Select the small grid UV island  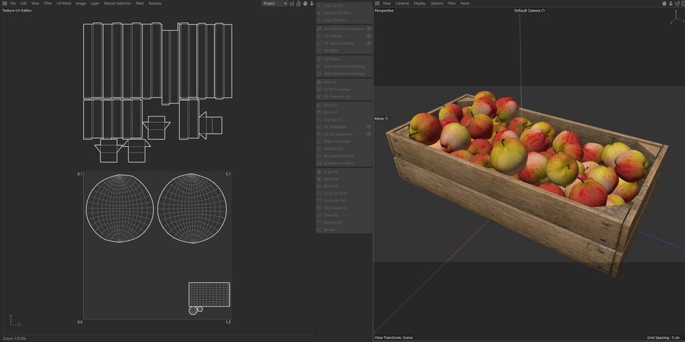(x=209, y=294)
